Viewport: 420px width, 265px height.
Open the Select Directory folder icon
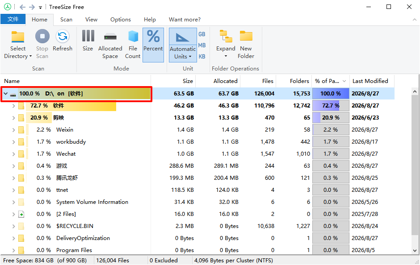click(18, 37)
